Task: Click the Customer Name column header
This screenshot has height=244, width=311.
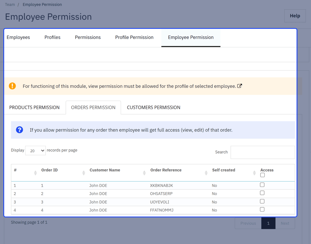Action: tap(105, 170)
